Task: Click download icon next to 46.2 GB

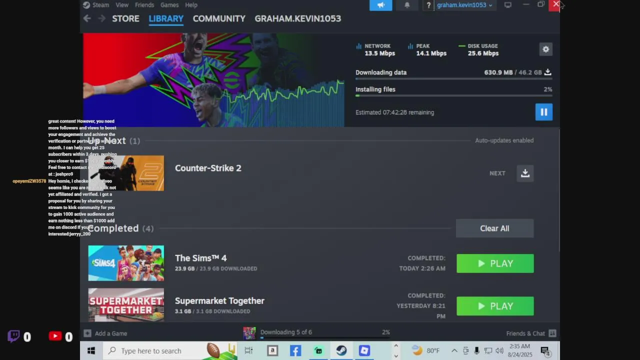Action: click(548, 72)
